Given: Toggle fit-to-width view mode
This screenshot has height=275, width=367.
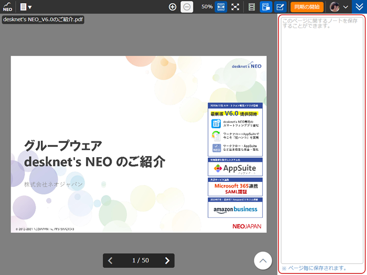Looking at the screenshot, I should (x=221, y=7).
